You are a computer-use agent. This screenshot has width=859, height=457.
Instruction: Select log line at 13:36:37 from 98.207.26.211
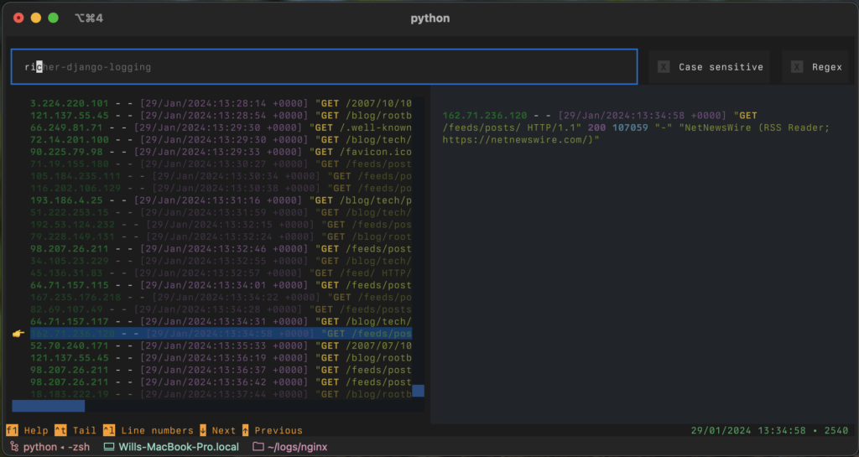click(x=221, y=370)
